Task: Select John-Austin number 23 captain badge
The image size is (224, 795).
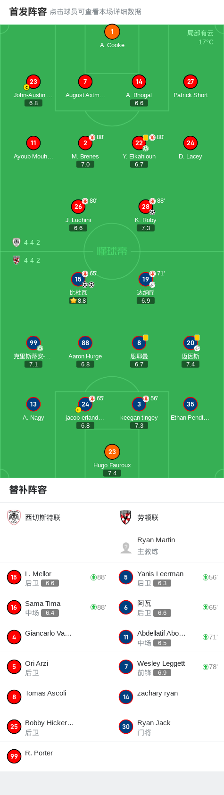Action: 33,82
